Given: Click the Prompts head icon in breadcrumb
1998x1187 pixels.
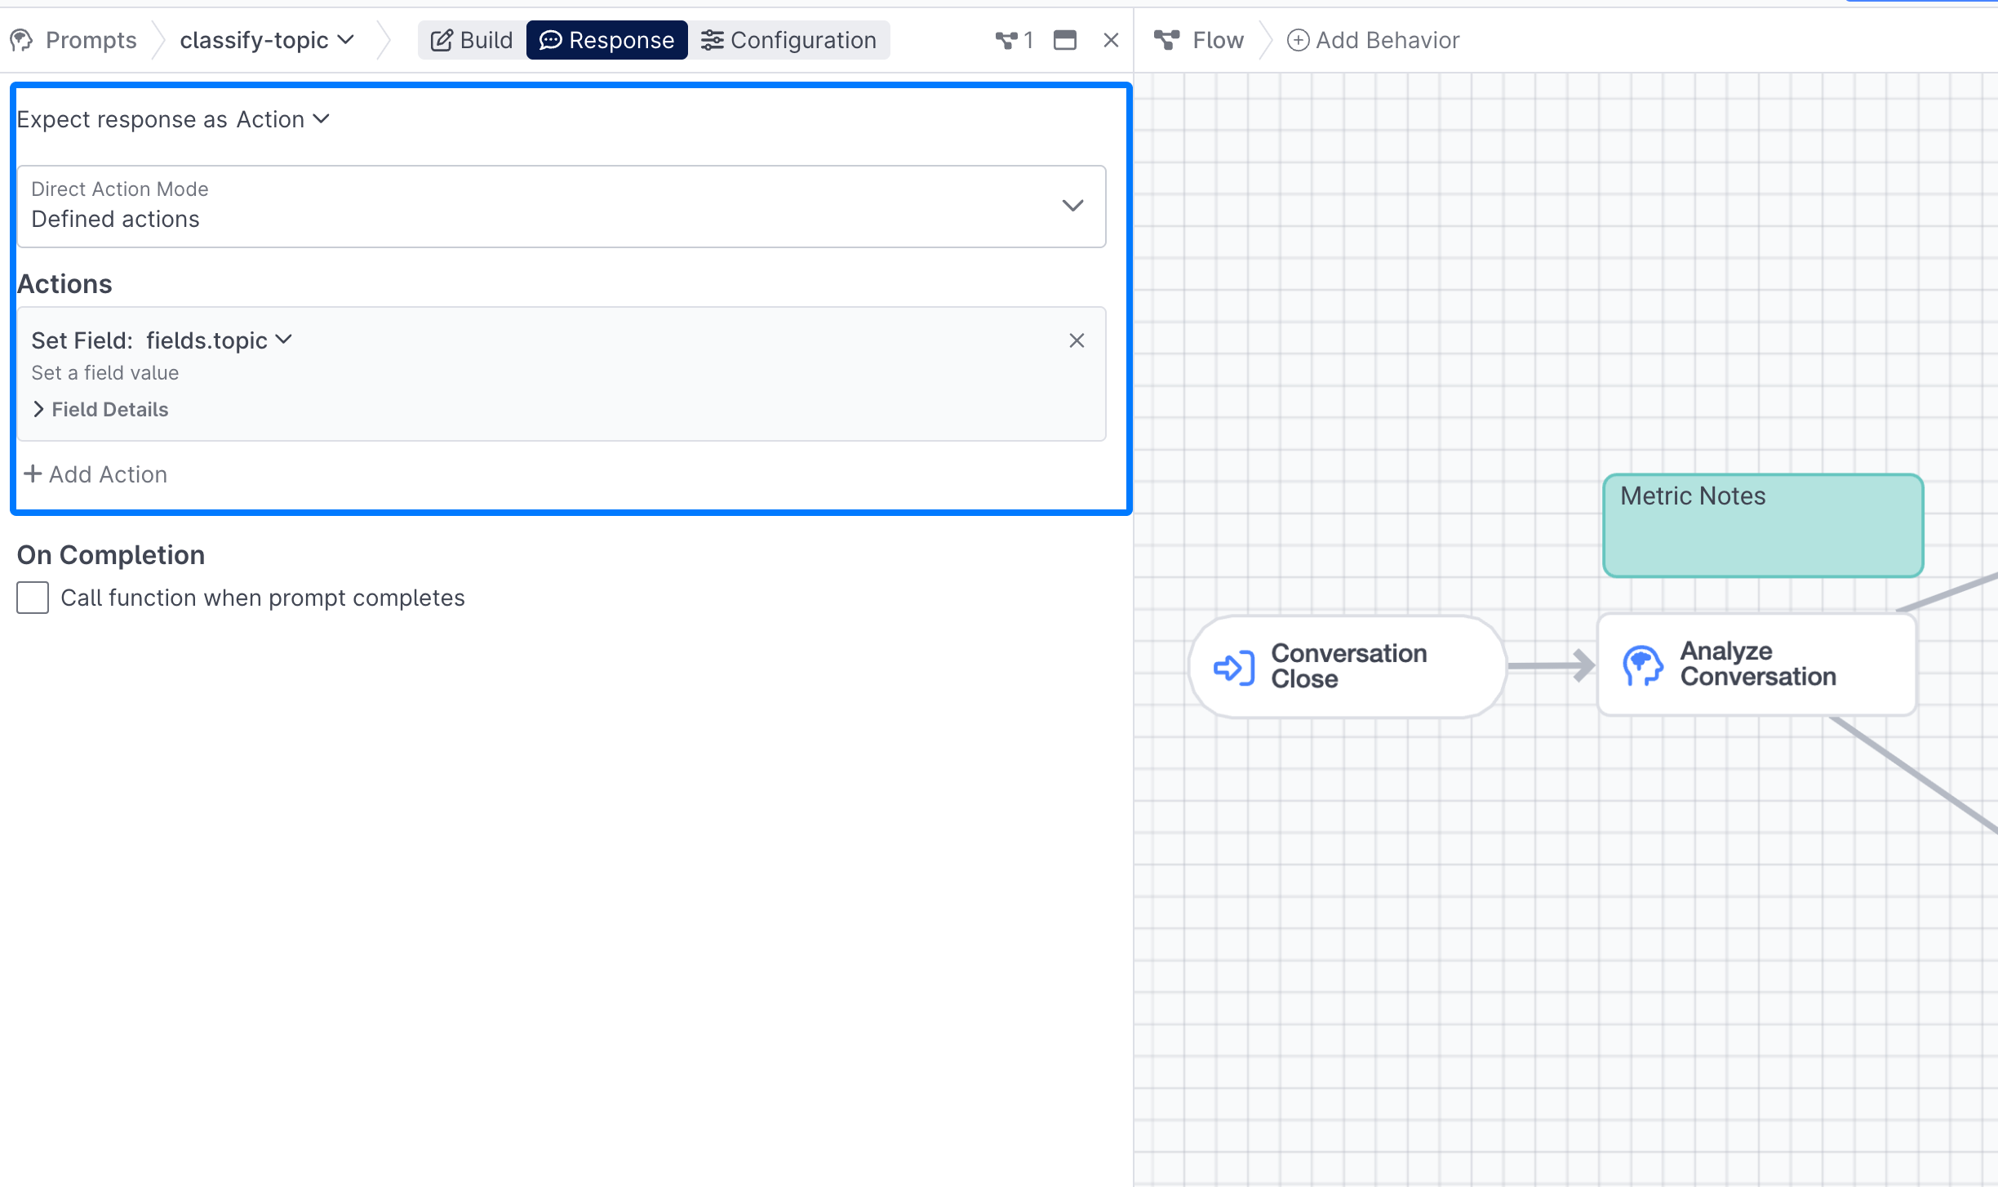Looking at the screenshot, I should 21,40.
